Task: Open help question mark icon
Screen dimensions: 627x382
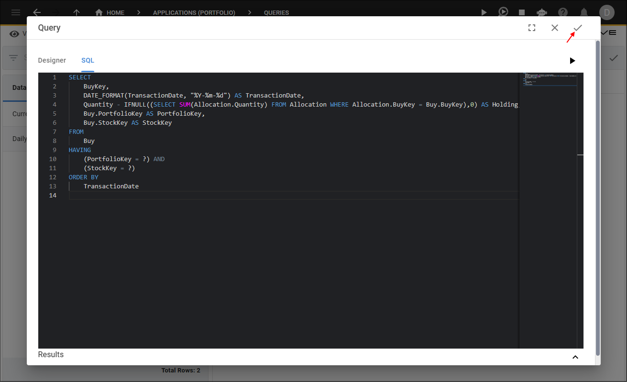Action: click(x=563, y=12)
